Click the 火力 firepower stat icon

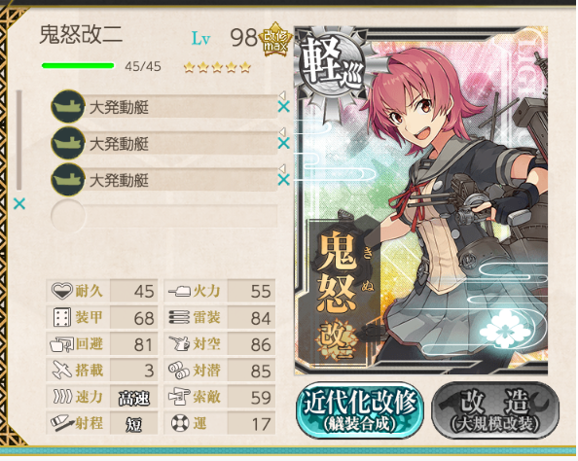point(179,292)
